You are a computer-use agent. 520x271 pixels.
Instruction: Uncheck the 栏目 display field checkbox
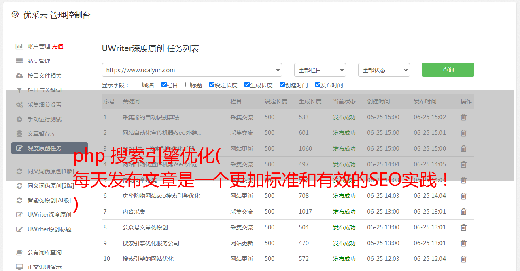click(x=164, y=85)
